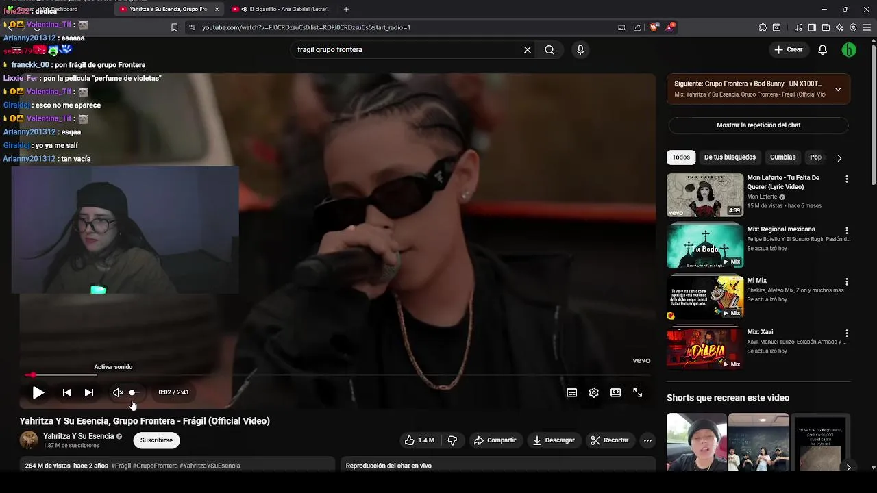Screen dimensions: 877x493
Task: Enter fullscreen mode in the player
Action: [x=638, y=392]
